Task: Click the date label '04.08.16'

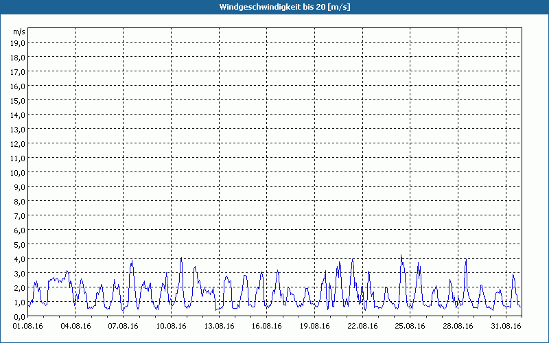Action: click(75, 326)
